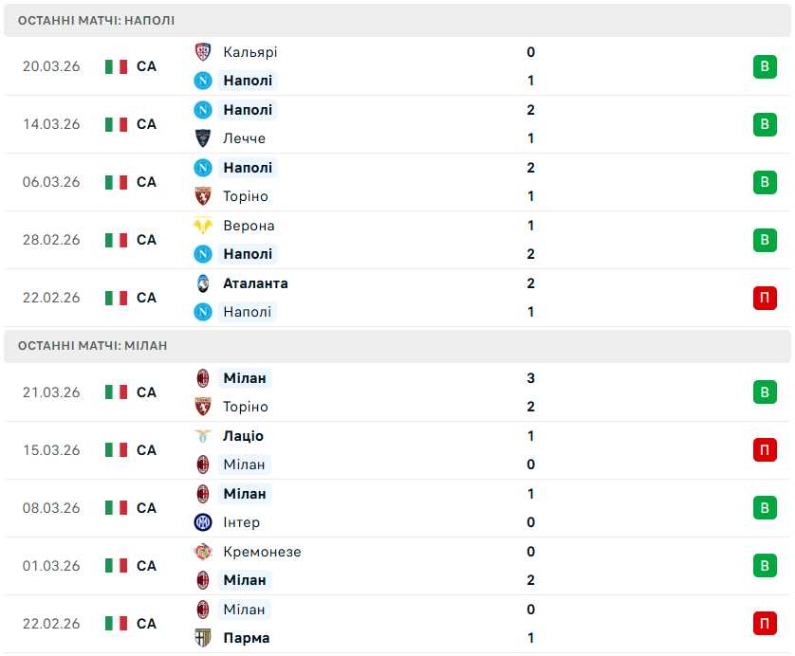Viewport: 795px width, 656px height.
Task: Click the red loss badge for Lazio match
Action: (765, 450)
